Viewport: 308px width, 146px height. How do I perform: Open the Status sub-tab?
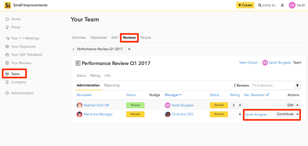(81, 76)
